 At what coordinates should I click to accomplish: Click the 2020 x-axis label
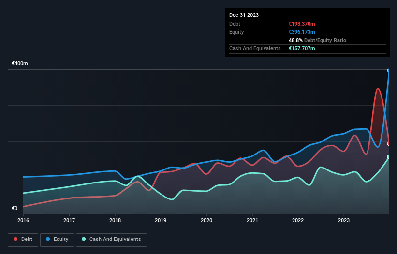tap(206, 220)
